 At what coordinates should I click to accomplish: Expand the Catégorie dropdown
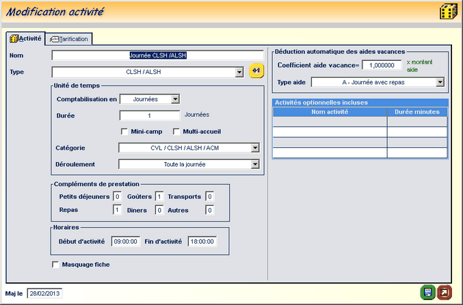pyautogui.click(x=254, y=147)
